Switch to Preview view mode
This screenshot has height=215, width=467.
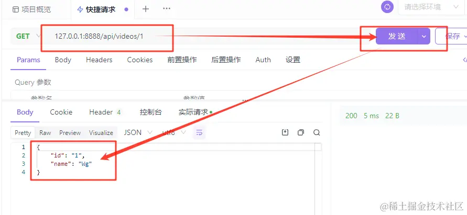70,133
